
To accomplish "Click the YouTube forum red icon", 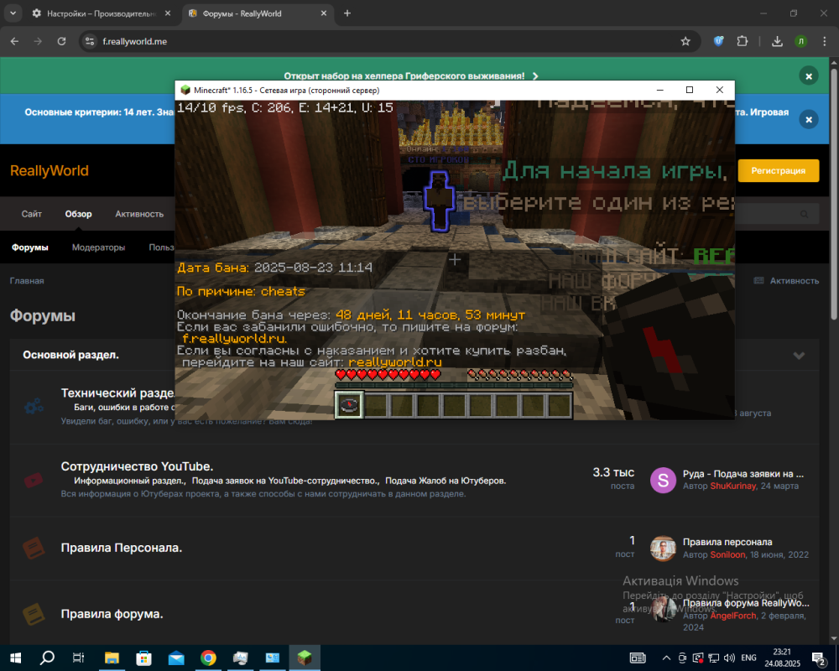I will click(34, 480).
